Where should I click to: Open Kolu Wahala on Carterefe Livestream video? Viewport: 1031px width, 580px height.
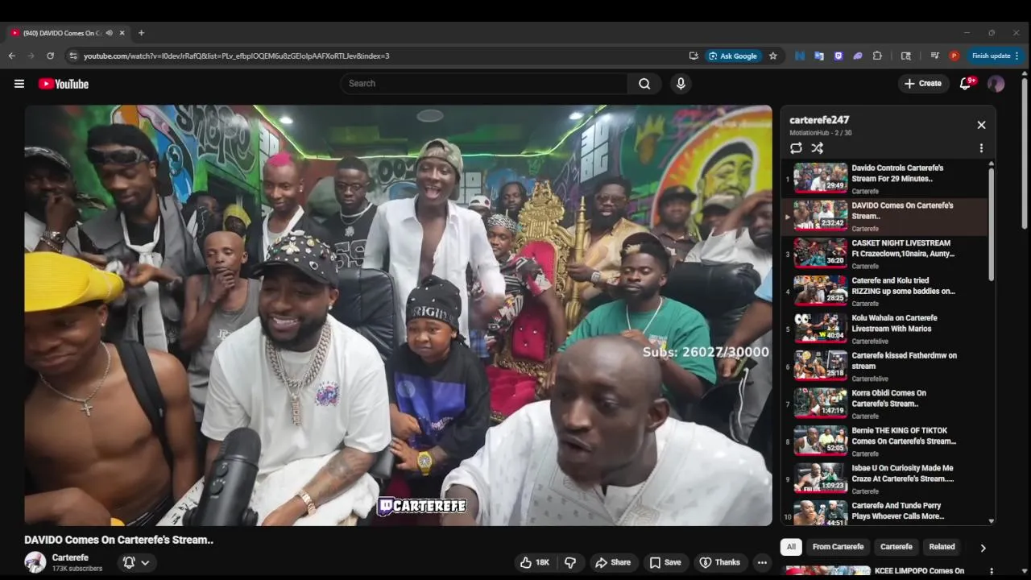coord(885,329)
